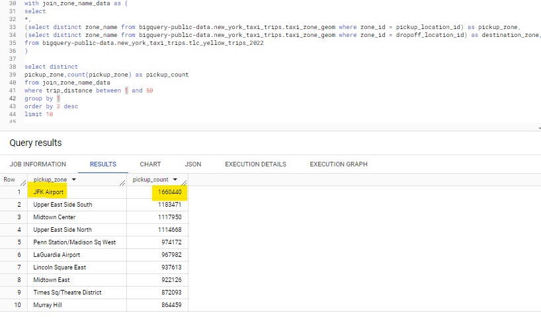
Task: Click the LaGuardia Airport cell
Action: [x=57, y=255]
